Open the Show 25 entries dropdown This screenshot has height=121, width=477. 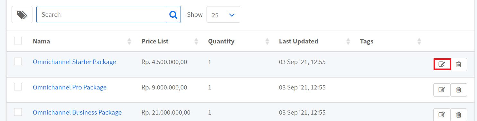pyautogui.click(x=223, y=15)
